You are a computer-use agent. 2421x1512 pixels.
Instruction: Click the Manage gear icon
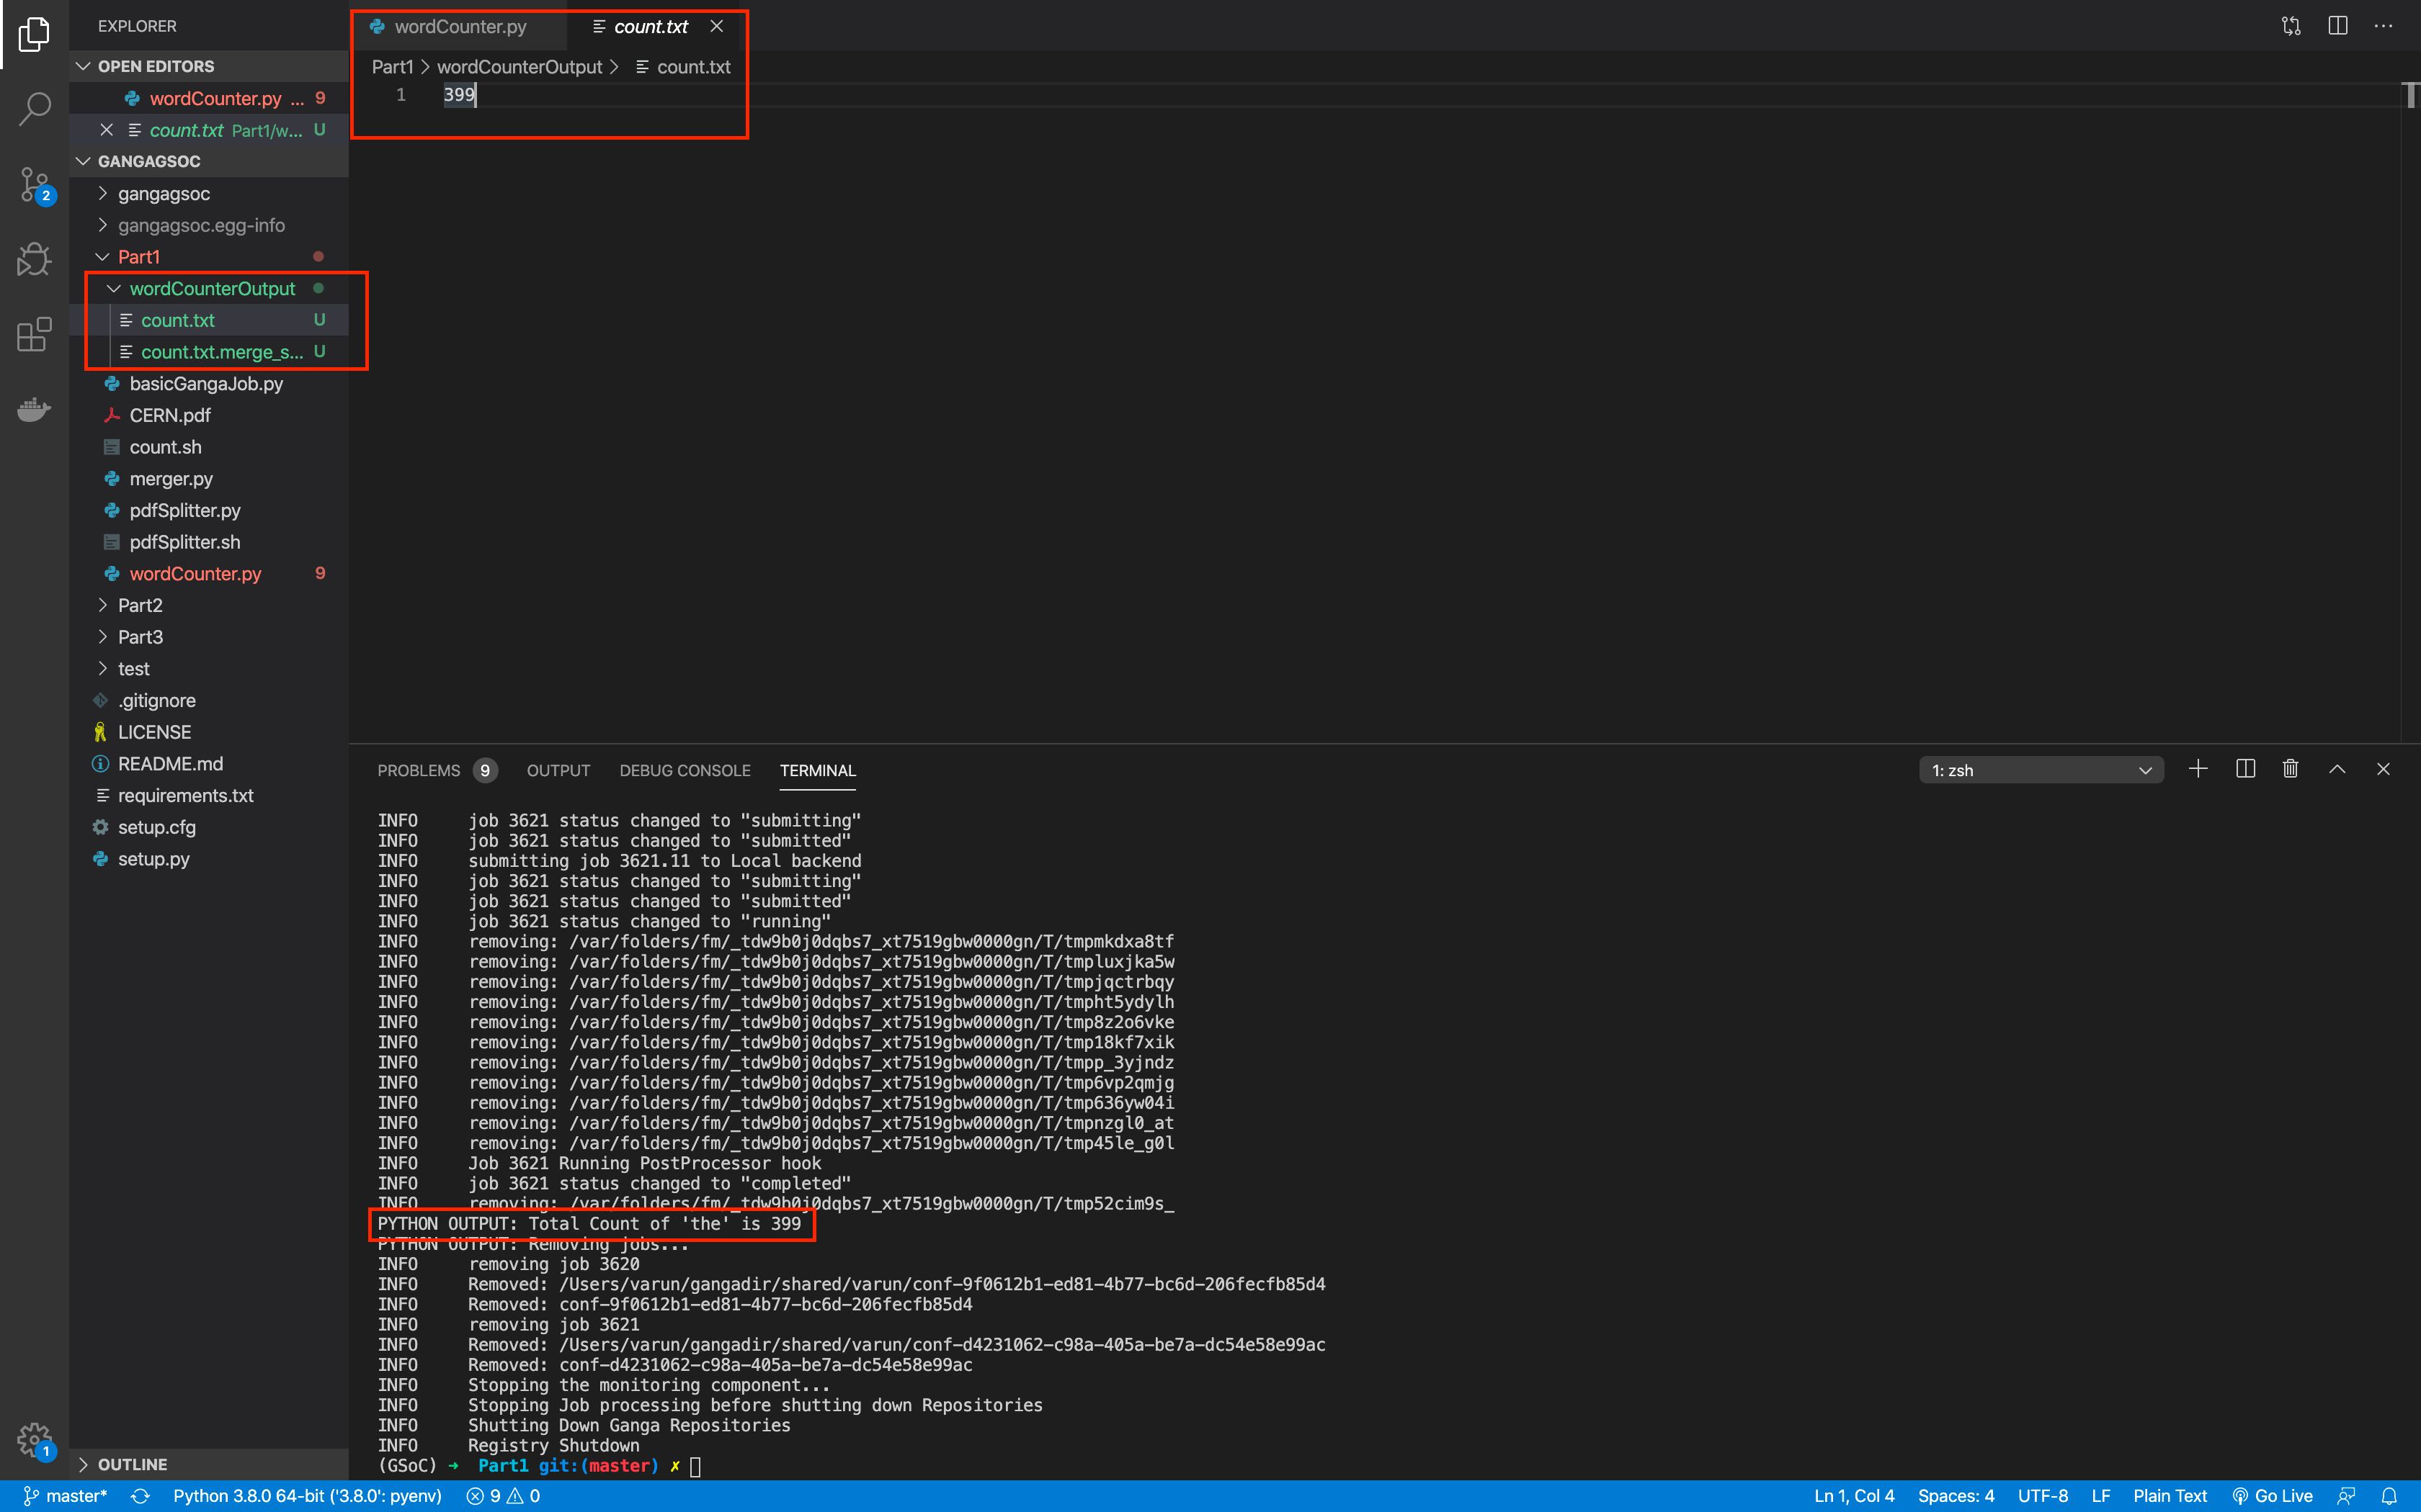click(x=34, y=1440)
